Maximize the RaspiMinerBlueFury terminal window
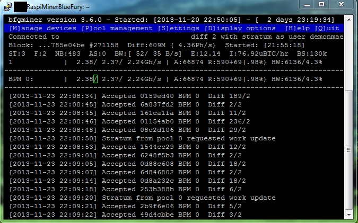358x223 pixels. (321, 5)
